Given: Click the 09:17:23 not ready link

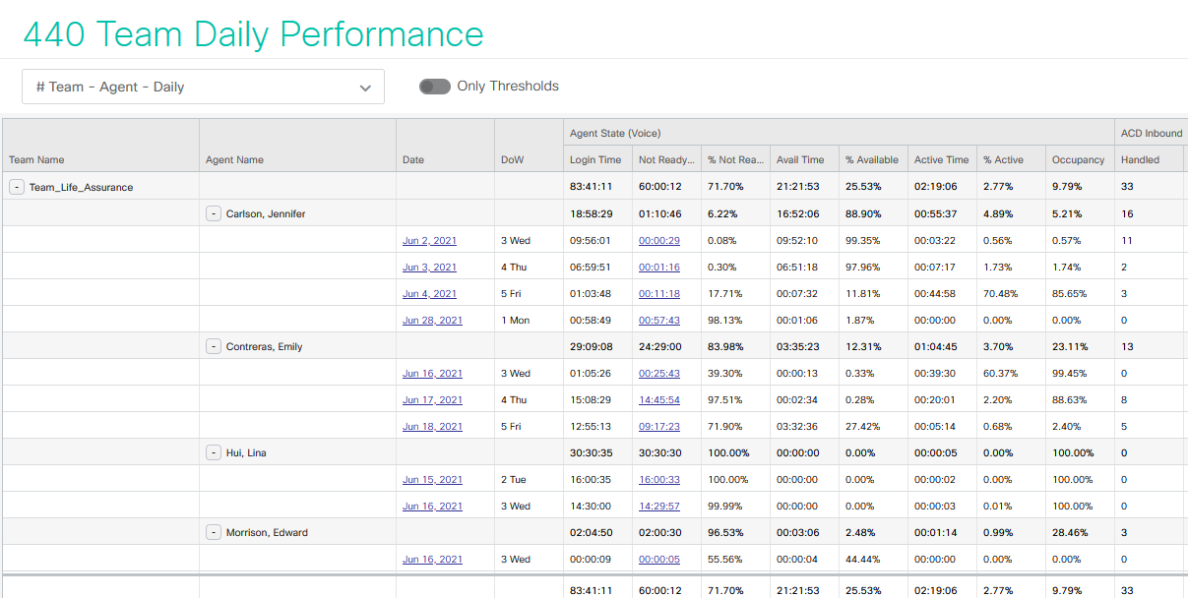Looking at the screenshot, I should click(x=659, y=426).
